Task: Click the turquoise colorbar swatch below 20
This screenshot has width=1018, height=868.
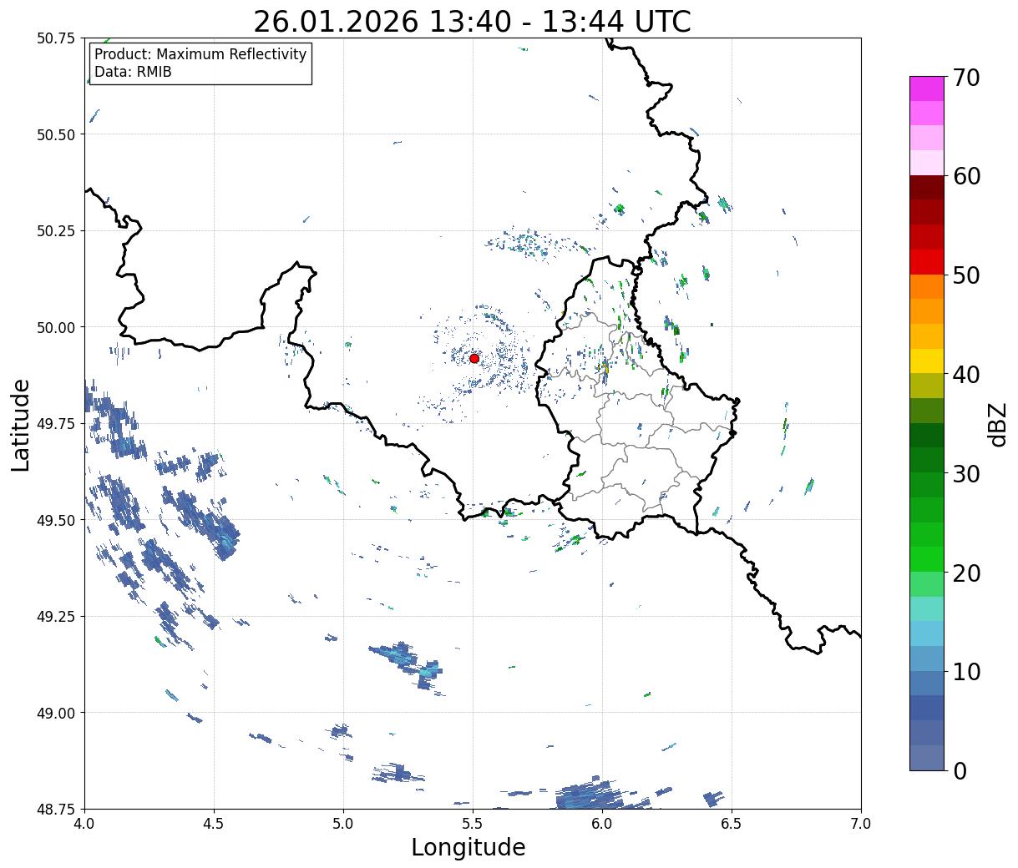Action: click(x=927, y=608)
